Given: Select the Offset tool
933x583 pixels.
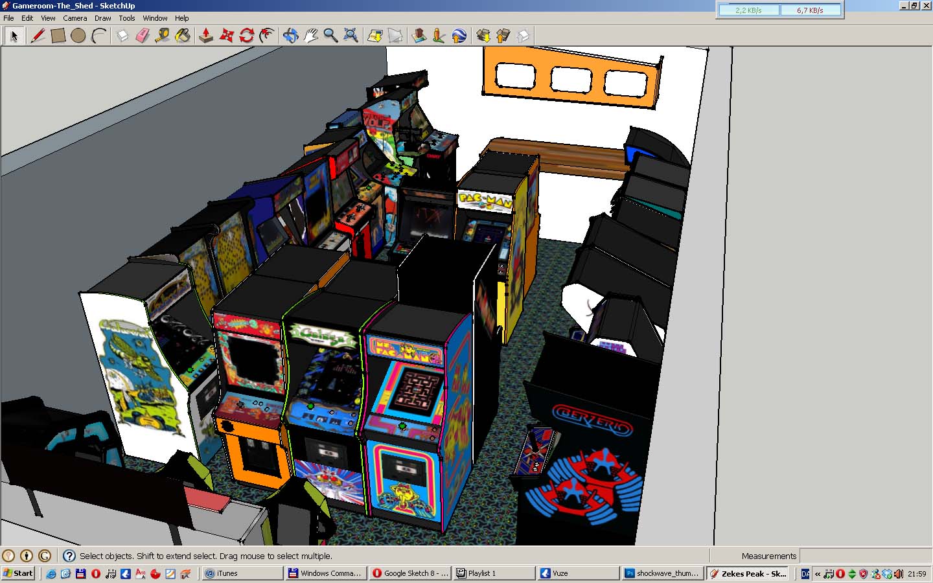Looking at the screenshot, I should [x=266, y=36].
